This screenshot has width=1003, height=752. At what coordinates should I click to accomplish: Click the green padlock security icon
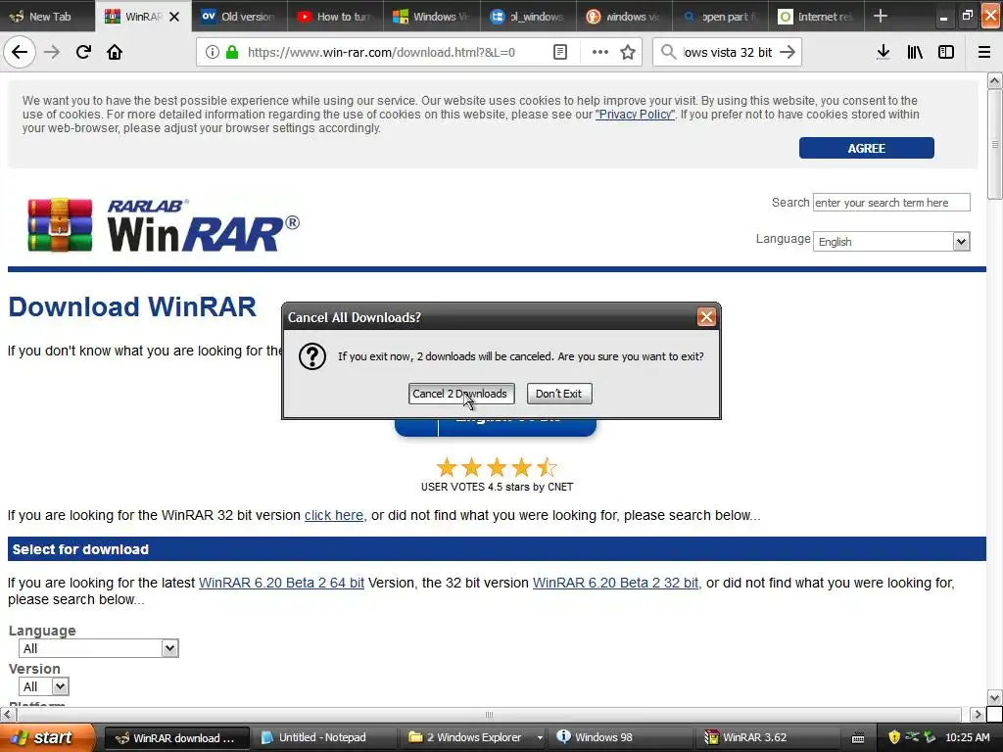[x=232, y=52]
